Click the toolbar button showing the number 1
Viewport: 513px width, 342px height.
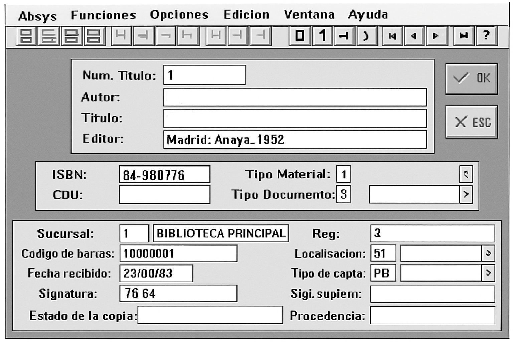click(x=322, y=35)
